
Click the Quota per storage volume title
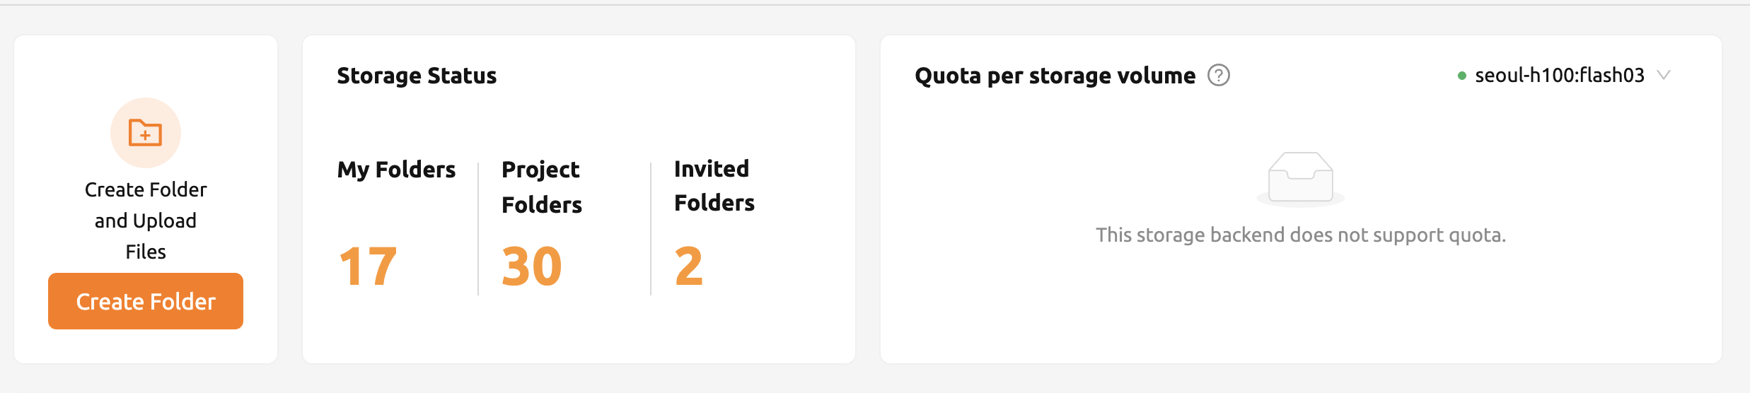click(x=1055, y=76)
